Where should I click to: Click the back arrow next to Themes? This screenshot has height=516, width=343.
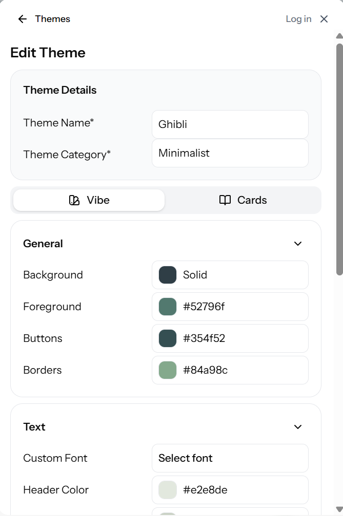click(22, 19)
